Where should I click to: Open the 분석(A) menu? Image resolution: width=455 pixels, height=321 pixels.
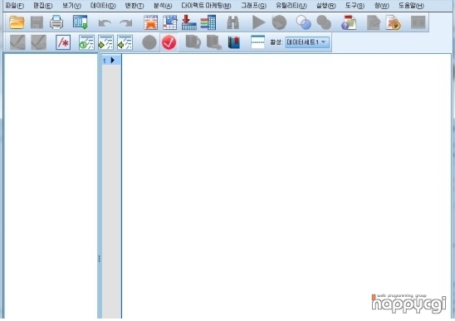[x=163, y=6]
